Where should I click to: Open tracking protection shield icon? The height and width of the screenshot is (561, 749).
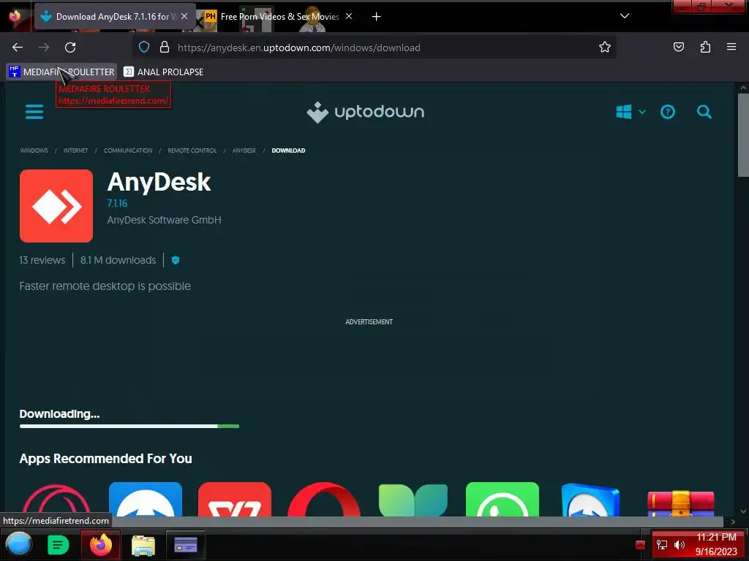144,47
